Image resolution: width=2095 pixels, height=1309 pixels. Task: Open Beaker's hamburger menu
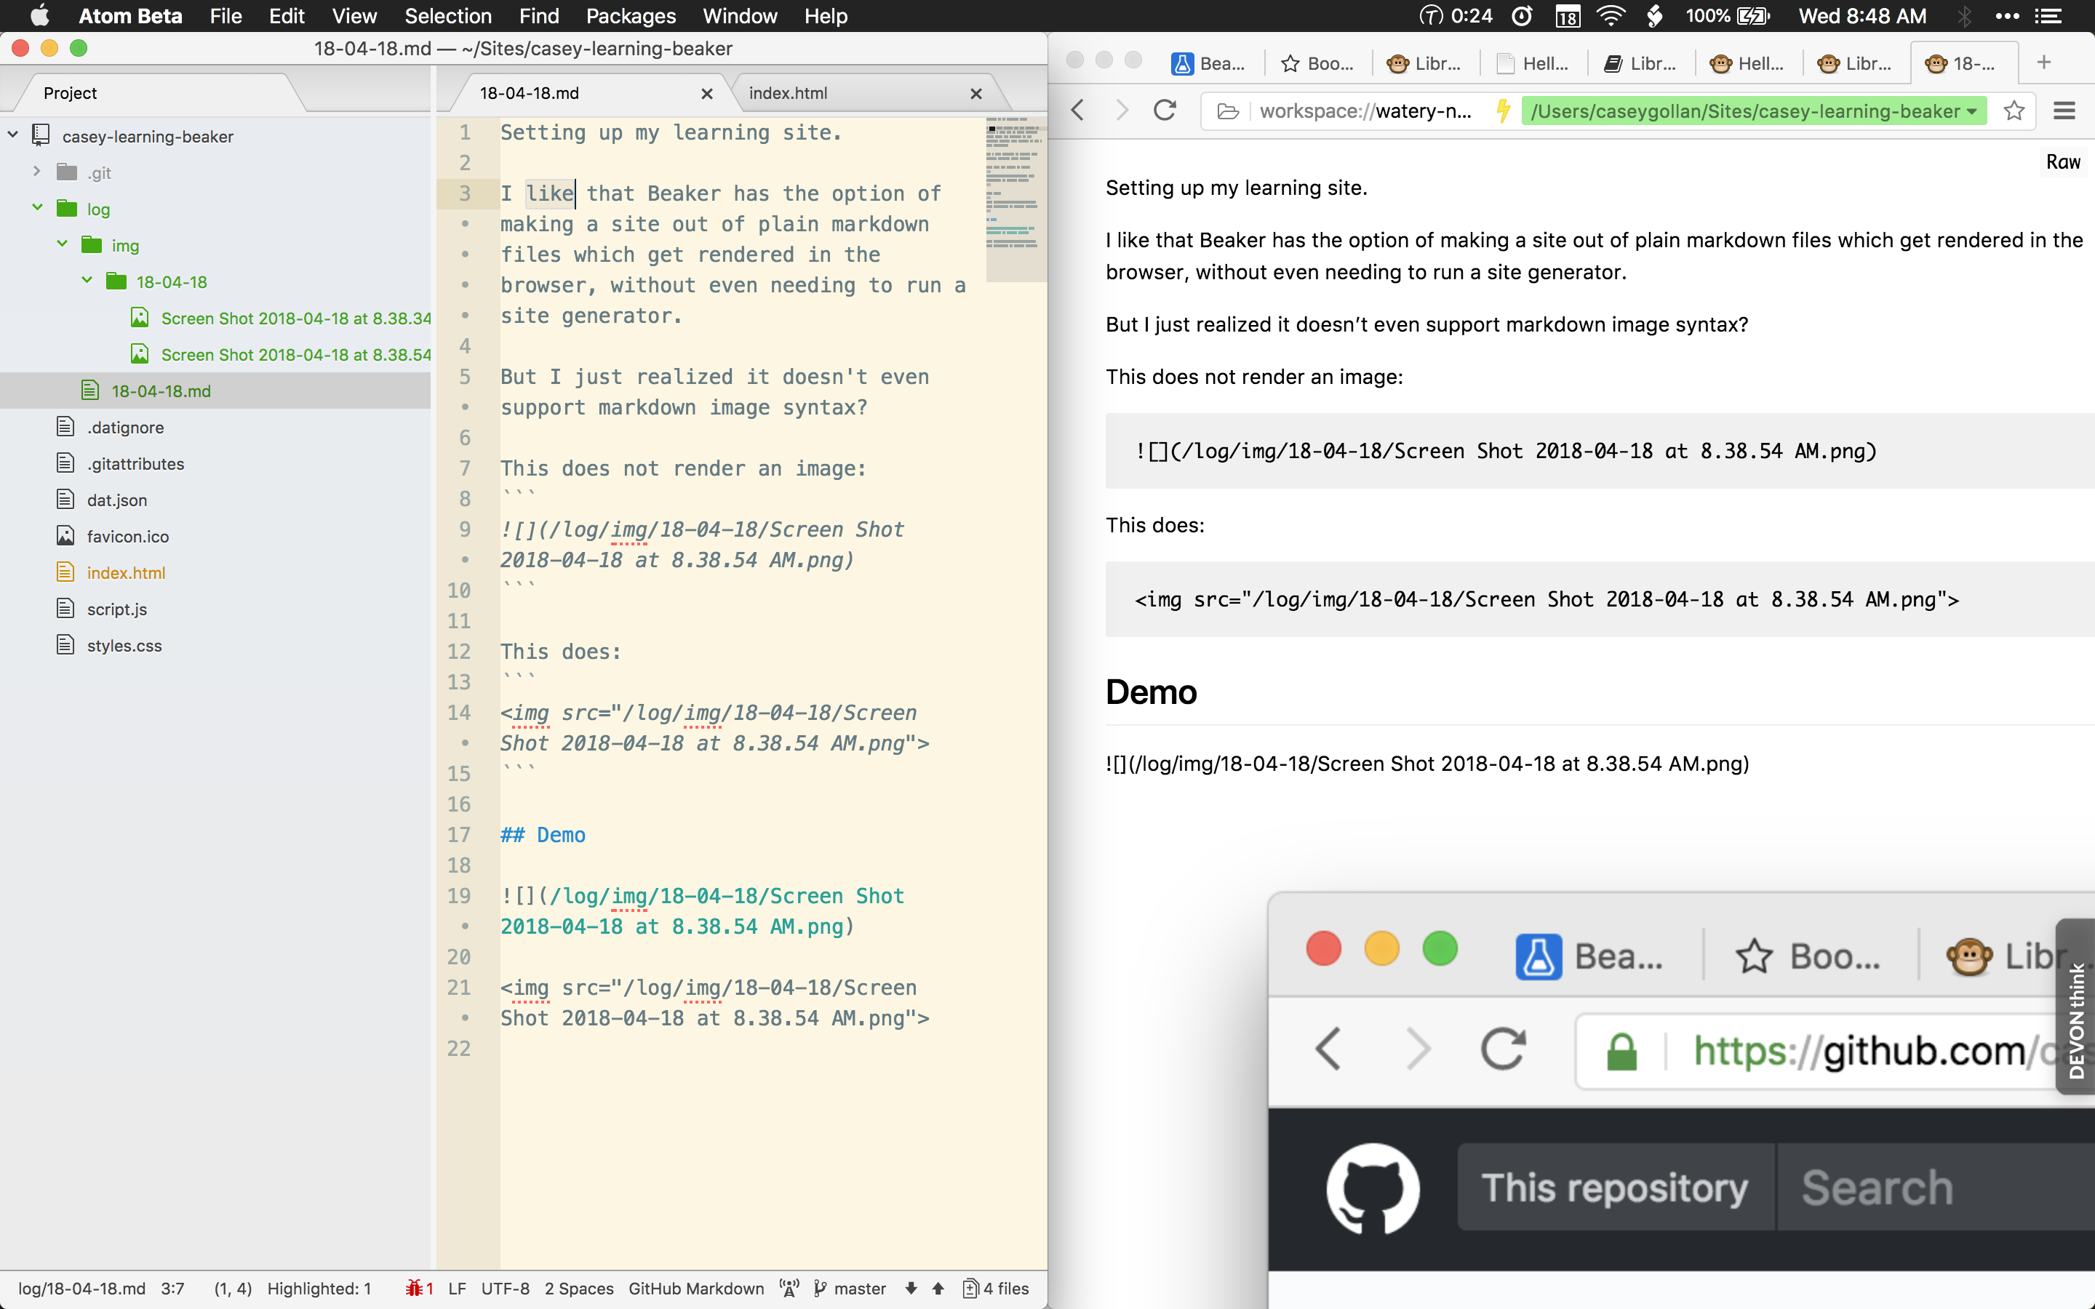2066,111
